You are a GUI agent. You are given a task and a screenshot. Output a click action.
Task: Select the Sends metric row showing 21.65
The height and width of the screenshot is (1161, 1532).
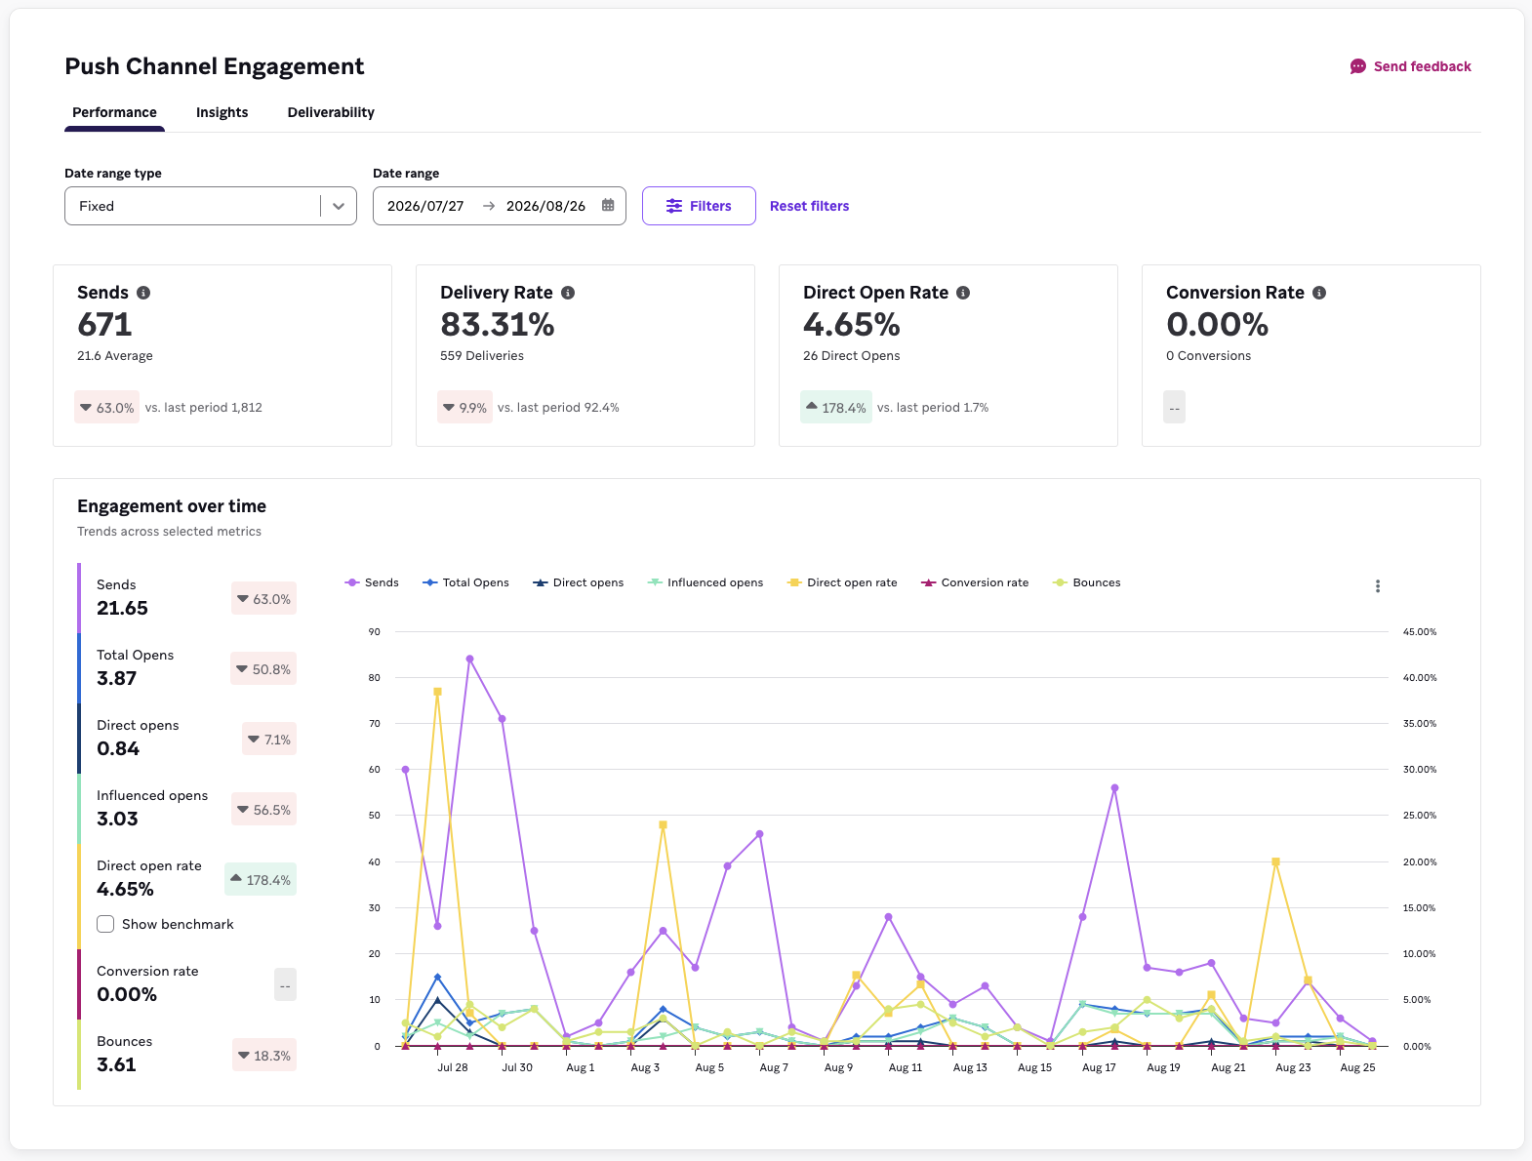click(187, 598)
